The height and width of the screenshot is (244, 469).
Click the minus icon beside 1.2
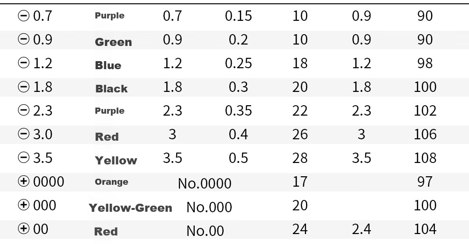[24, 63]
